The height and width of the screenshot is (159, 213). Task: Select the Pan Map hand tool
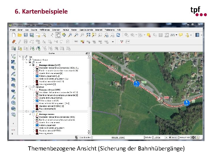(58, 35)
